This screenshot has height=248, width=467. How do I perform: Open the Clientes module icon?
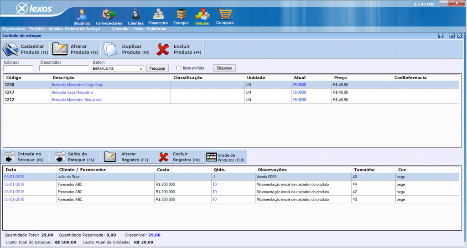coord(135,14)
